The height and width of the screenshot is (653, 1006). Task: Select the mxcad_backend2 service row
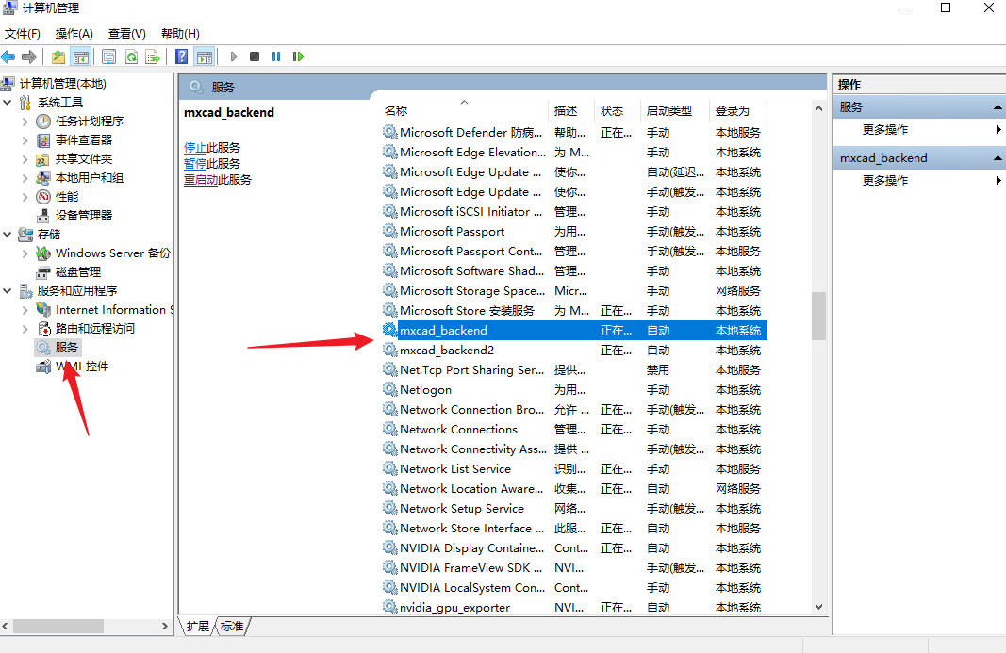447,351
